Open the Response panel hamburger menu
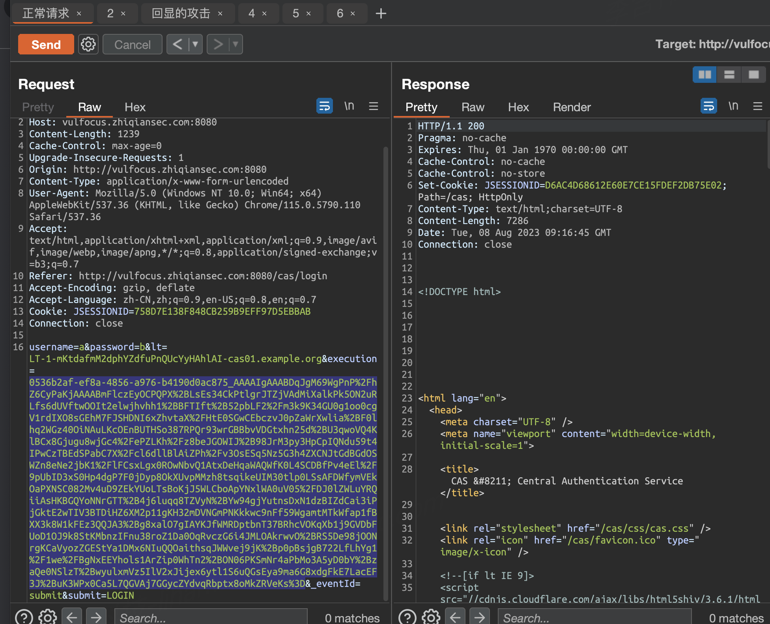Image resolution: width=770 pixels, height=624 pixels. pos(758,106)
